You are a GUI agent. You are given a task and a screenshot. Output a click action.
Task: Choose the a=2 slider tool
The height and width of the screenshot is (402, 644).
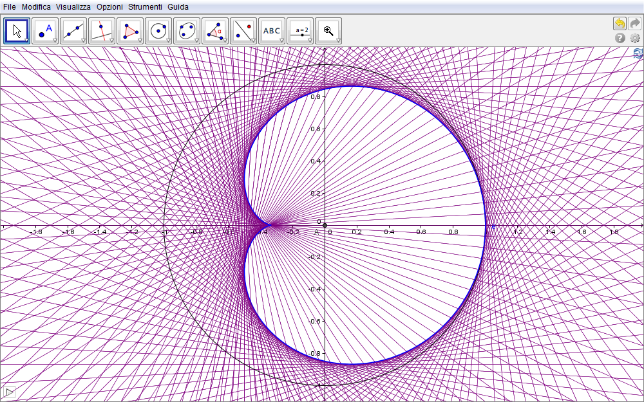click(300, 31)
